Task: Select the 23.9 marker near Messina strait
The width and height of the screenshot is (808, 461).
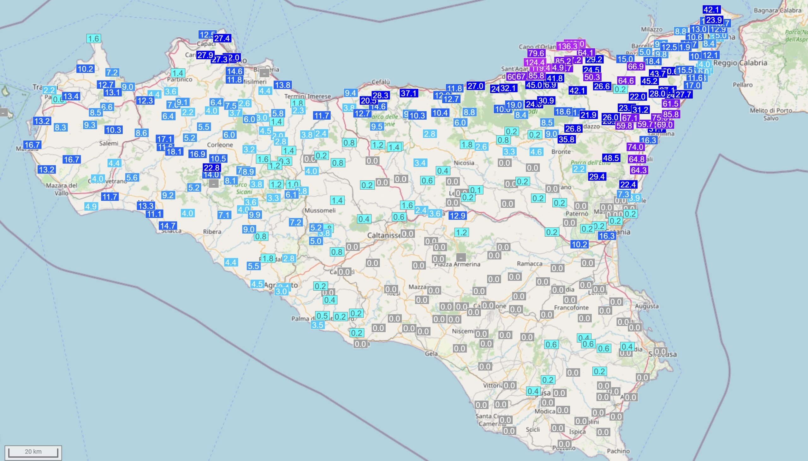Action: (714, 20)
